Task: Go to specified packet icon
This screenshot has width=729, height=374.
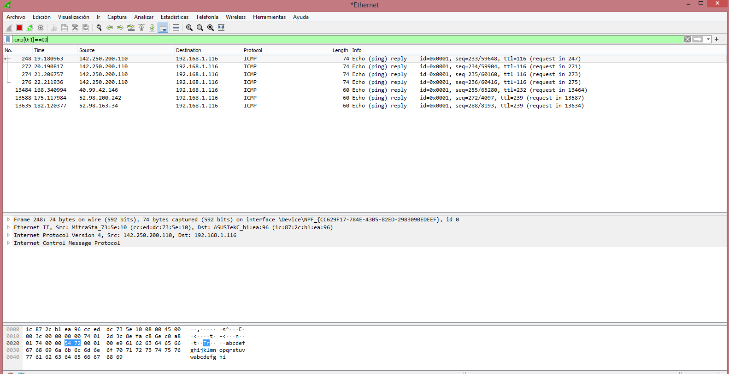Action: click(x=131, y=28)
